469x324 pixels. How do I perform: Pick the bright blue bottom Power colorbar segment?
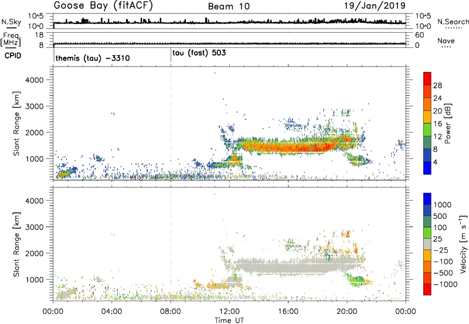tap(427, 168)
